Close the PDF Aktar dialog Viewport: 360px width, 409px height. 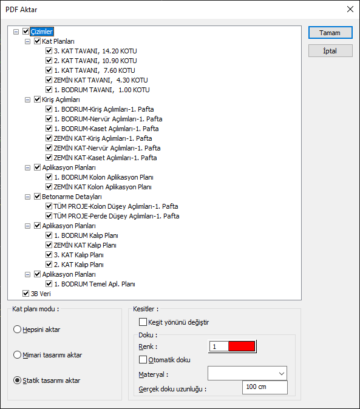pyautogui.click(x=350, y=9)
